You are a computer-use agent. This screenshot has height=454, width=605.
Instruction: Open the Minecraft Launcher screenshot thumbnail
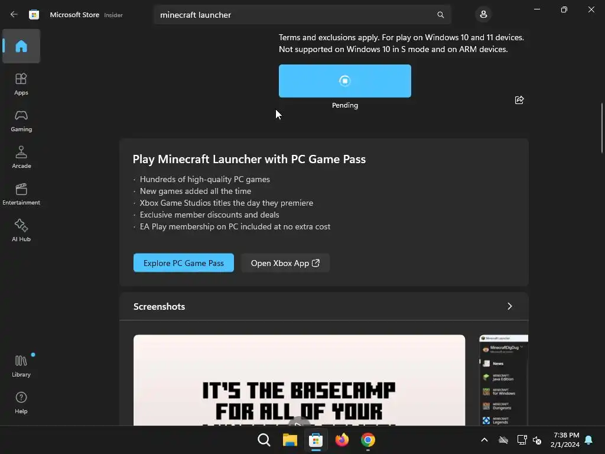tap(503, 380)
